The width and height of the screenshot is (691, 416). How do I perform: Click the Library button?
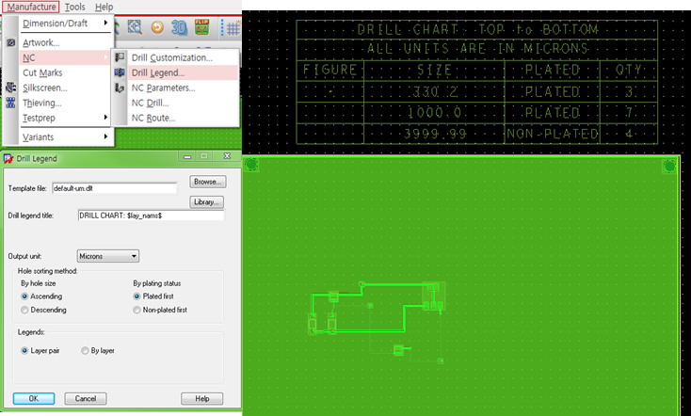207,201
